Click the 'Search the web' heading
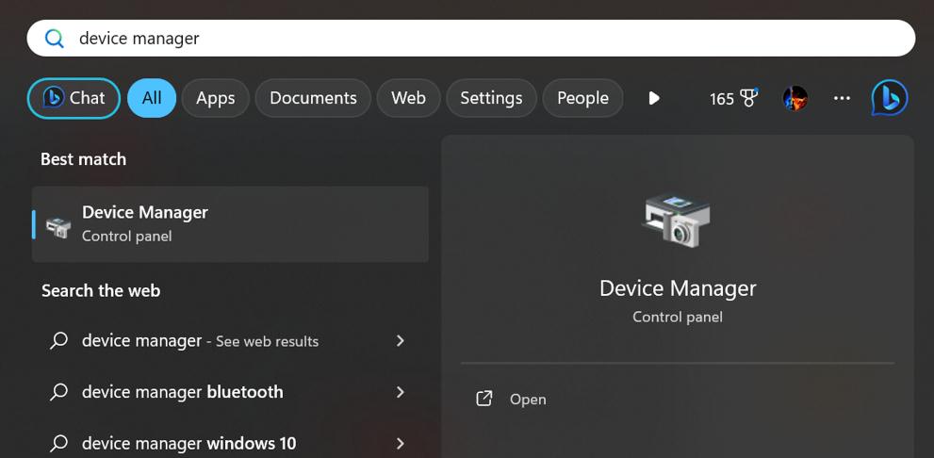 101,290
